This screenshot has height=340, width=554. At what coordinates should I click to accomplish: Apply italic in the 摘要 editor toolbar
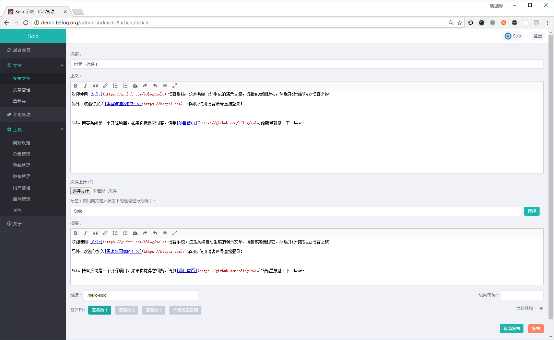(x=85, y=233)
